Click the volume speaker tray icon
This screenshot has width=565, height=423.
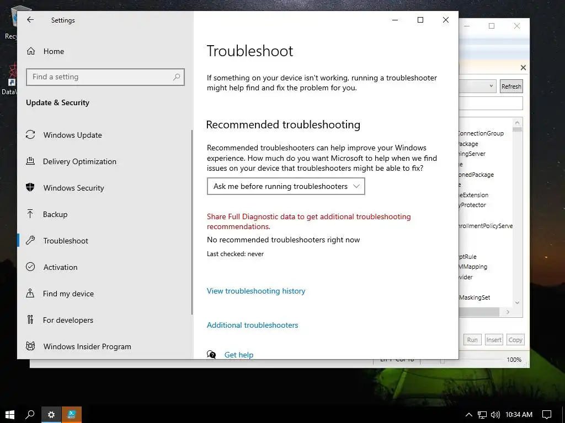coord(495,415)
